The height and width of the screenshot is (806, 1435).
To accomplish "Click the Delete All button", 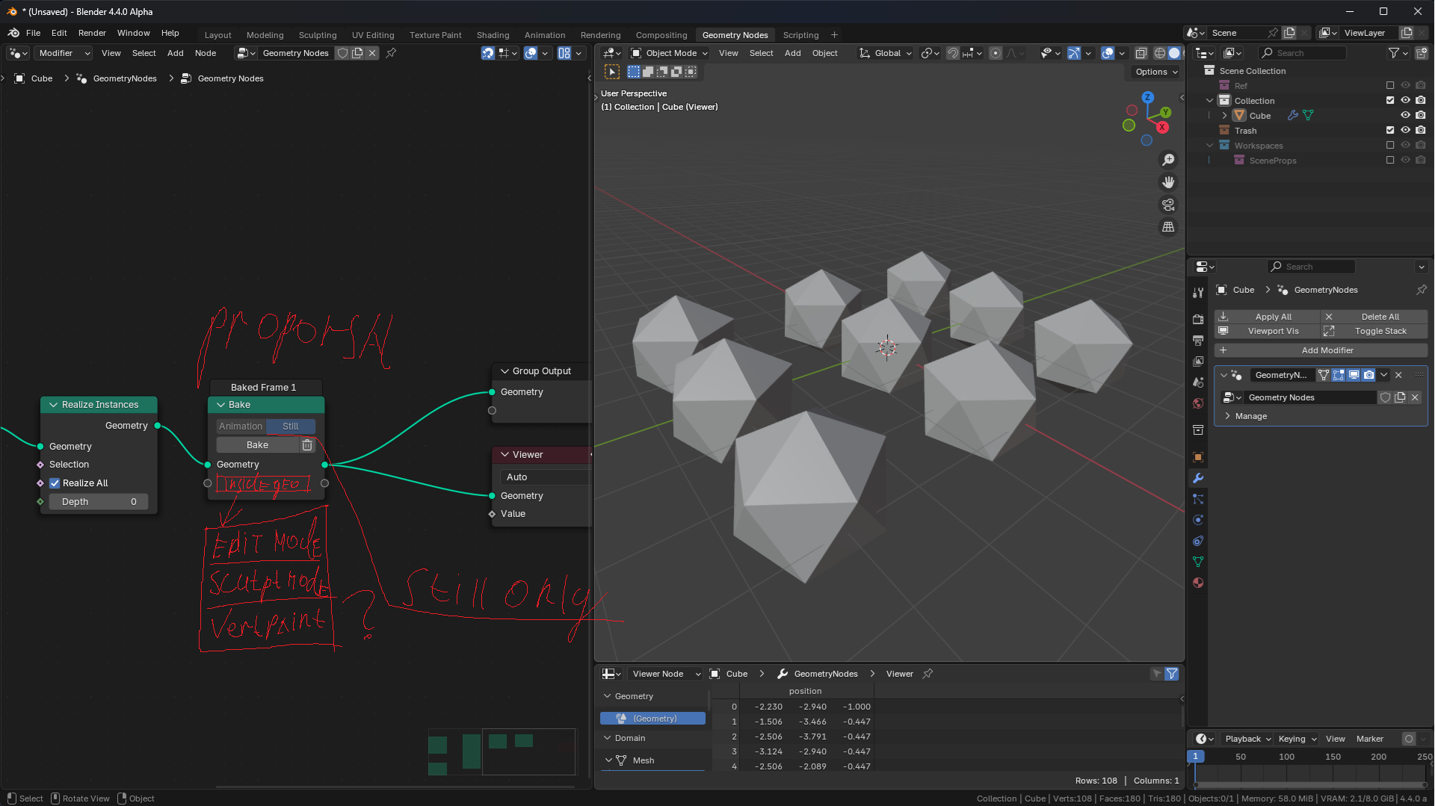I will pos(1374,317).
